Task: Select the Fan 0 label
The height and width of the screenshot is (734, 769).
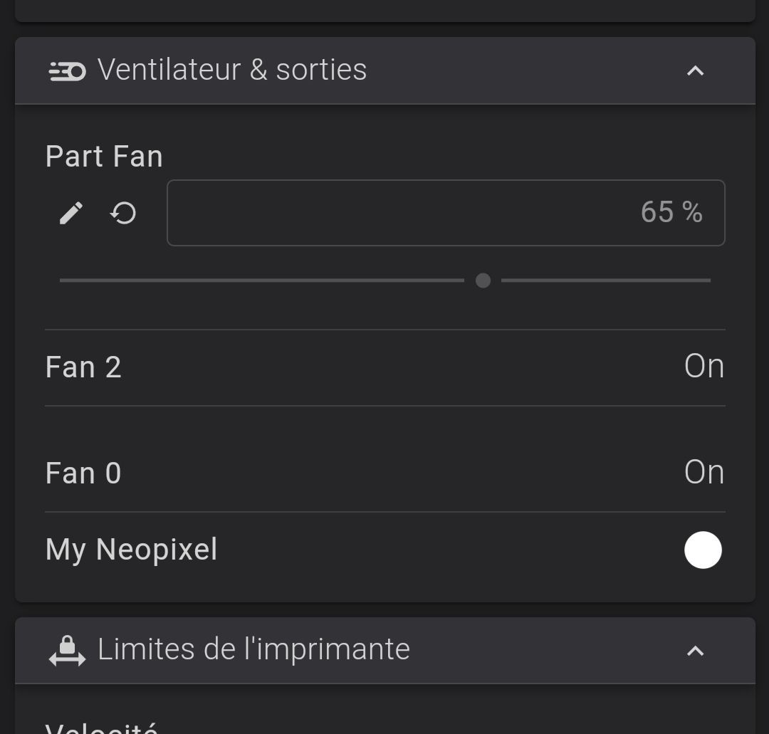Action: [83, 473]
